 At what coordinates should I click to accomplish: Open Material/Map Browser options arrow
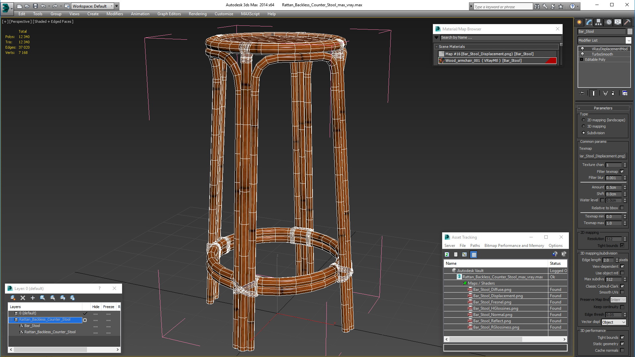(x=437, y=38)
